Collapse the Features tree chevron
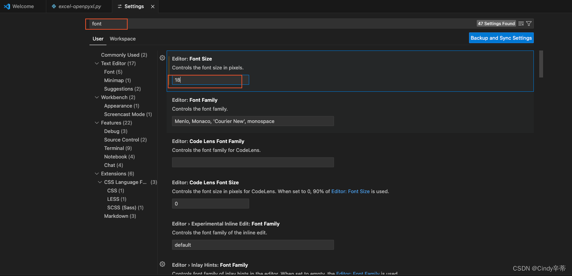 coord(97,123)
